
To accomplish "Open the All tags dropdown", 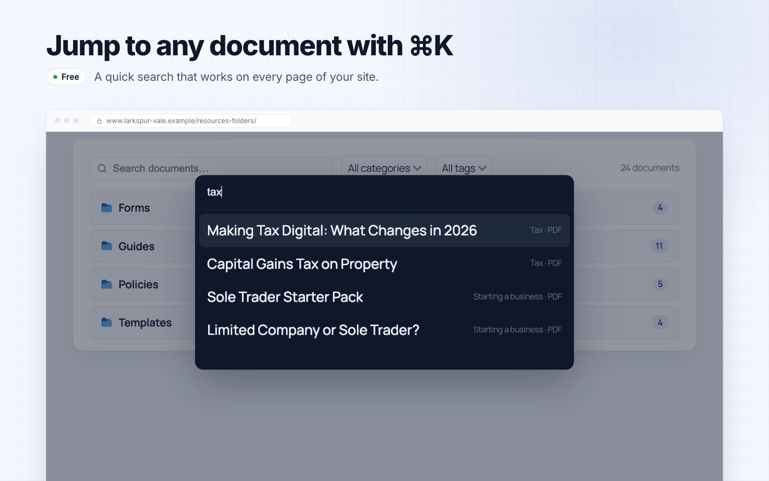I will pos(463,168).
